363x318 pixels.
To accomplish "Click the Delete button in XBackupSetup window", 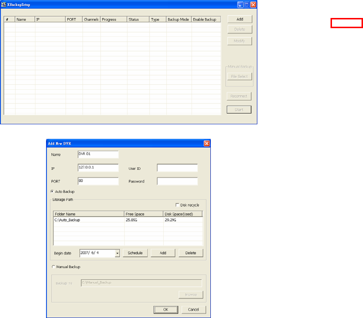I will (x=240, y=30).
